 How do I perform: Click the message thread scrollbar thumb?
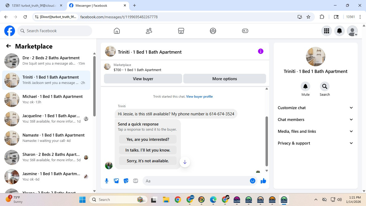(x=267, y=141)
